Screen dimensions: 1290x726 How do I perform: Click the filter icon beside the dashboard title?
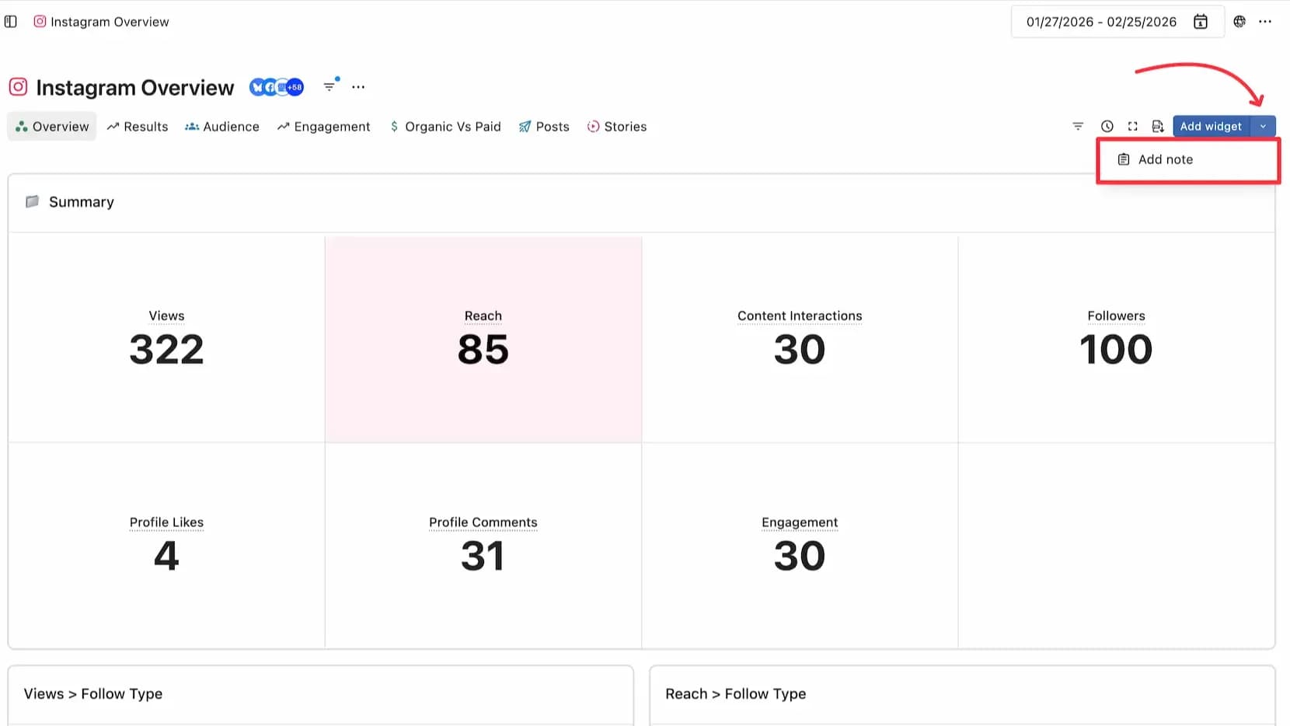point(330,86)
